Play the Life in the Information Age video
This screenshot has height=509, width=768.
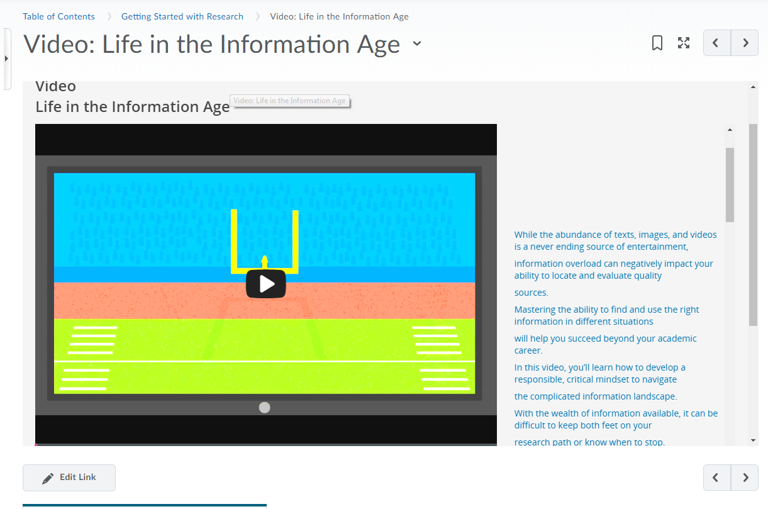[x=265, y=284]
